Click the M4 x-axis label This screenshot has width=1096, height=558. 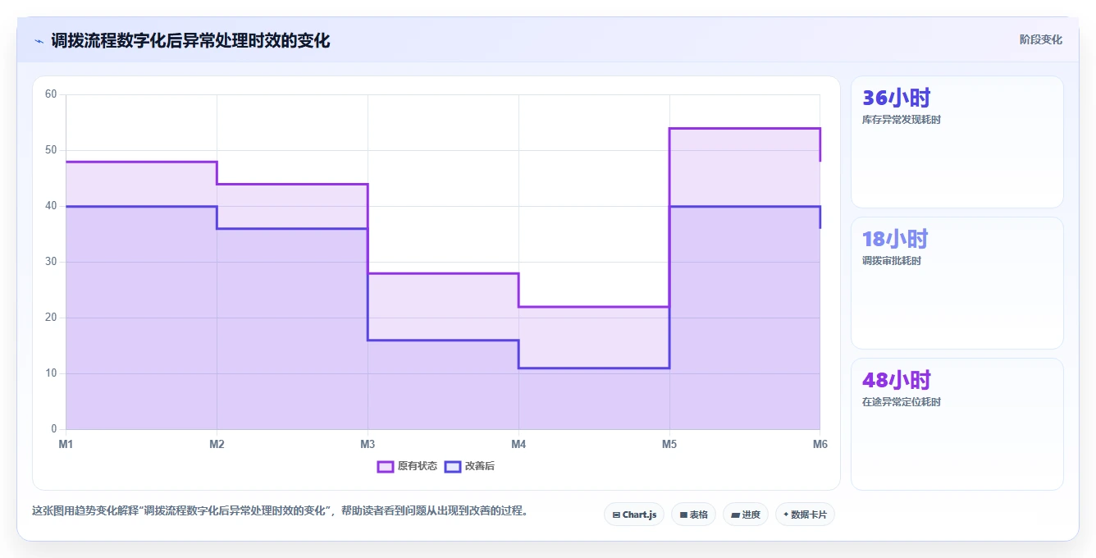pyautogui.click(x=518, y=444)
